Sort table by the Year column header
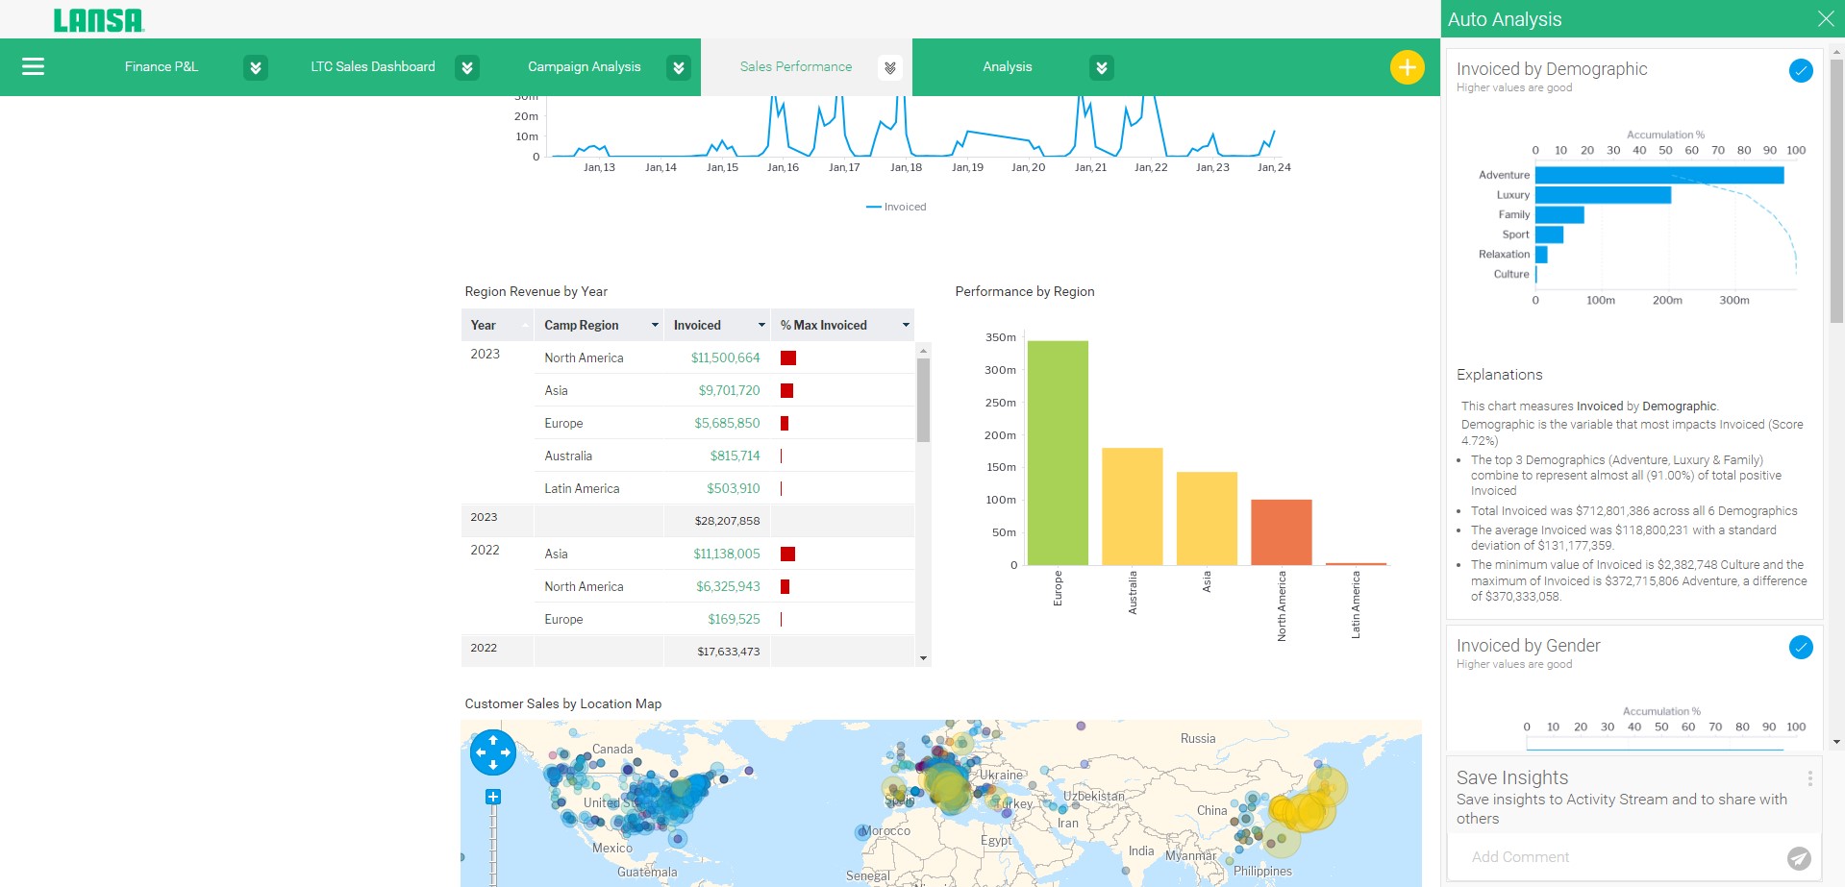Image resolution: width=1845 pixels, height=887 pixels. (x=484, y=325)
